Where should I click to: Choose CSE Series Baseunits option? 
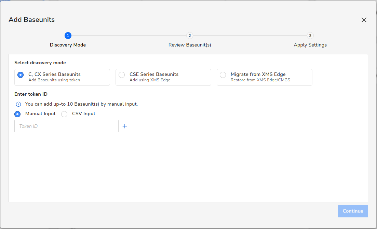click(122, 75)
